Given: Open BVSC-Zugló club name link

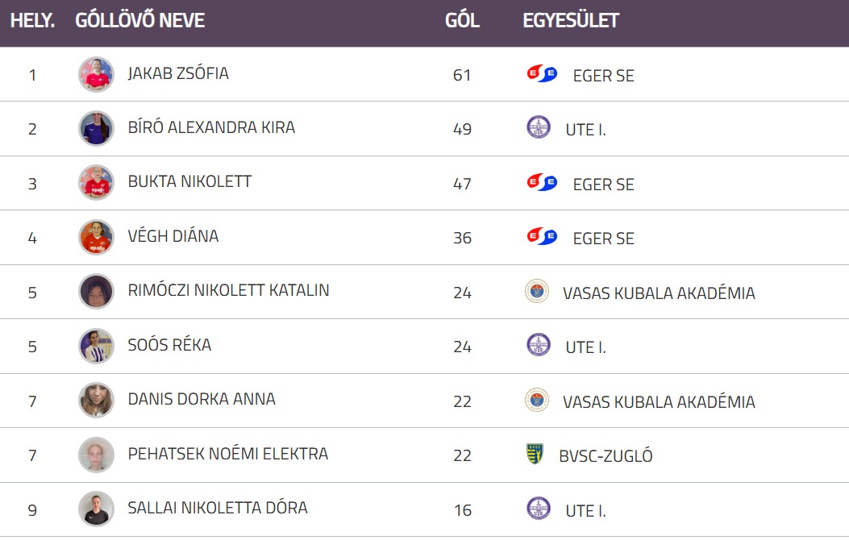Looking at the screenshot, I should 606,456.
